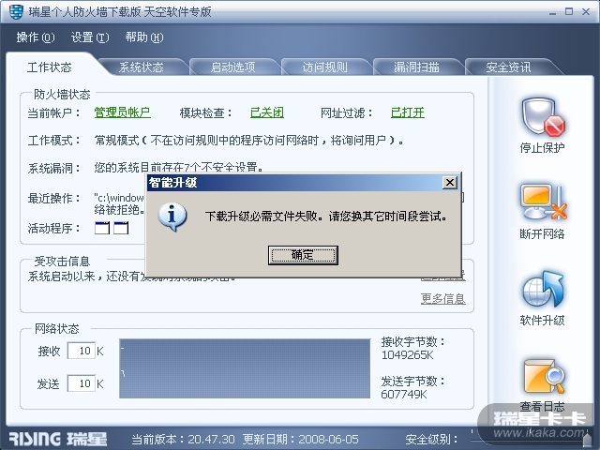The width and height of the screenshot is (600, 450).
Task: Open the 帮助(H) menu
Action: pos(143,37)
